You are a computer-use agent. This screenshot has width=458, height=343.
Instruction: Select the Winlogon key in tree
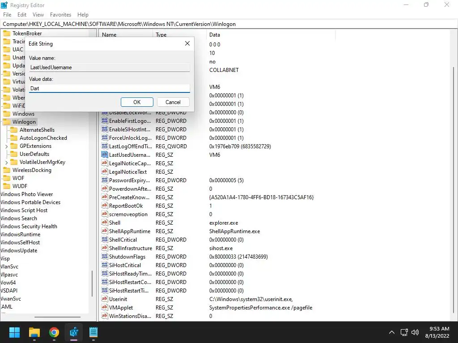point(24,121)
